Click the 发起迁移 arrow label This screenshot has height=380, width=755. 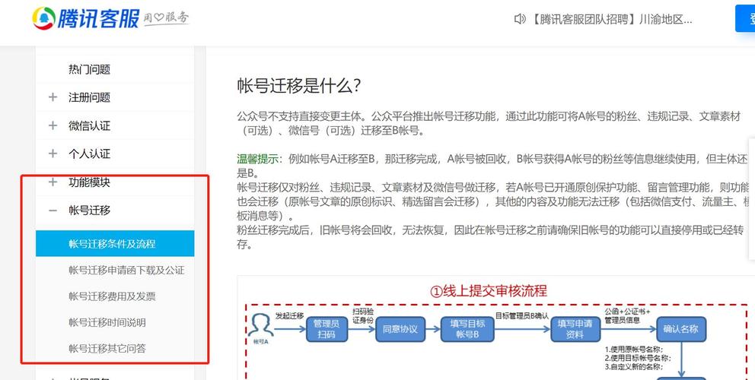[x=289, y=315]
